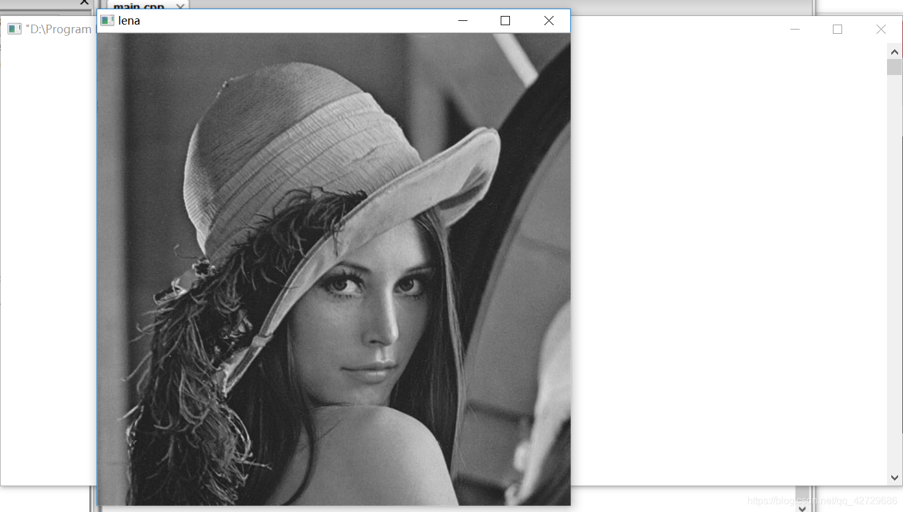
Task: Click the "D:\Program" console title text
Action: click(x=58, y=29)
